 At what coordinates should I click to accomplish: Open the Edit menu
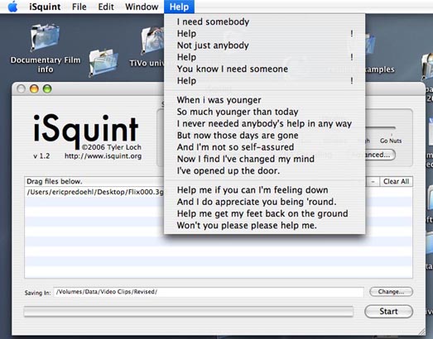[x=106, y=7]
